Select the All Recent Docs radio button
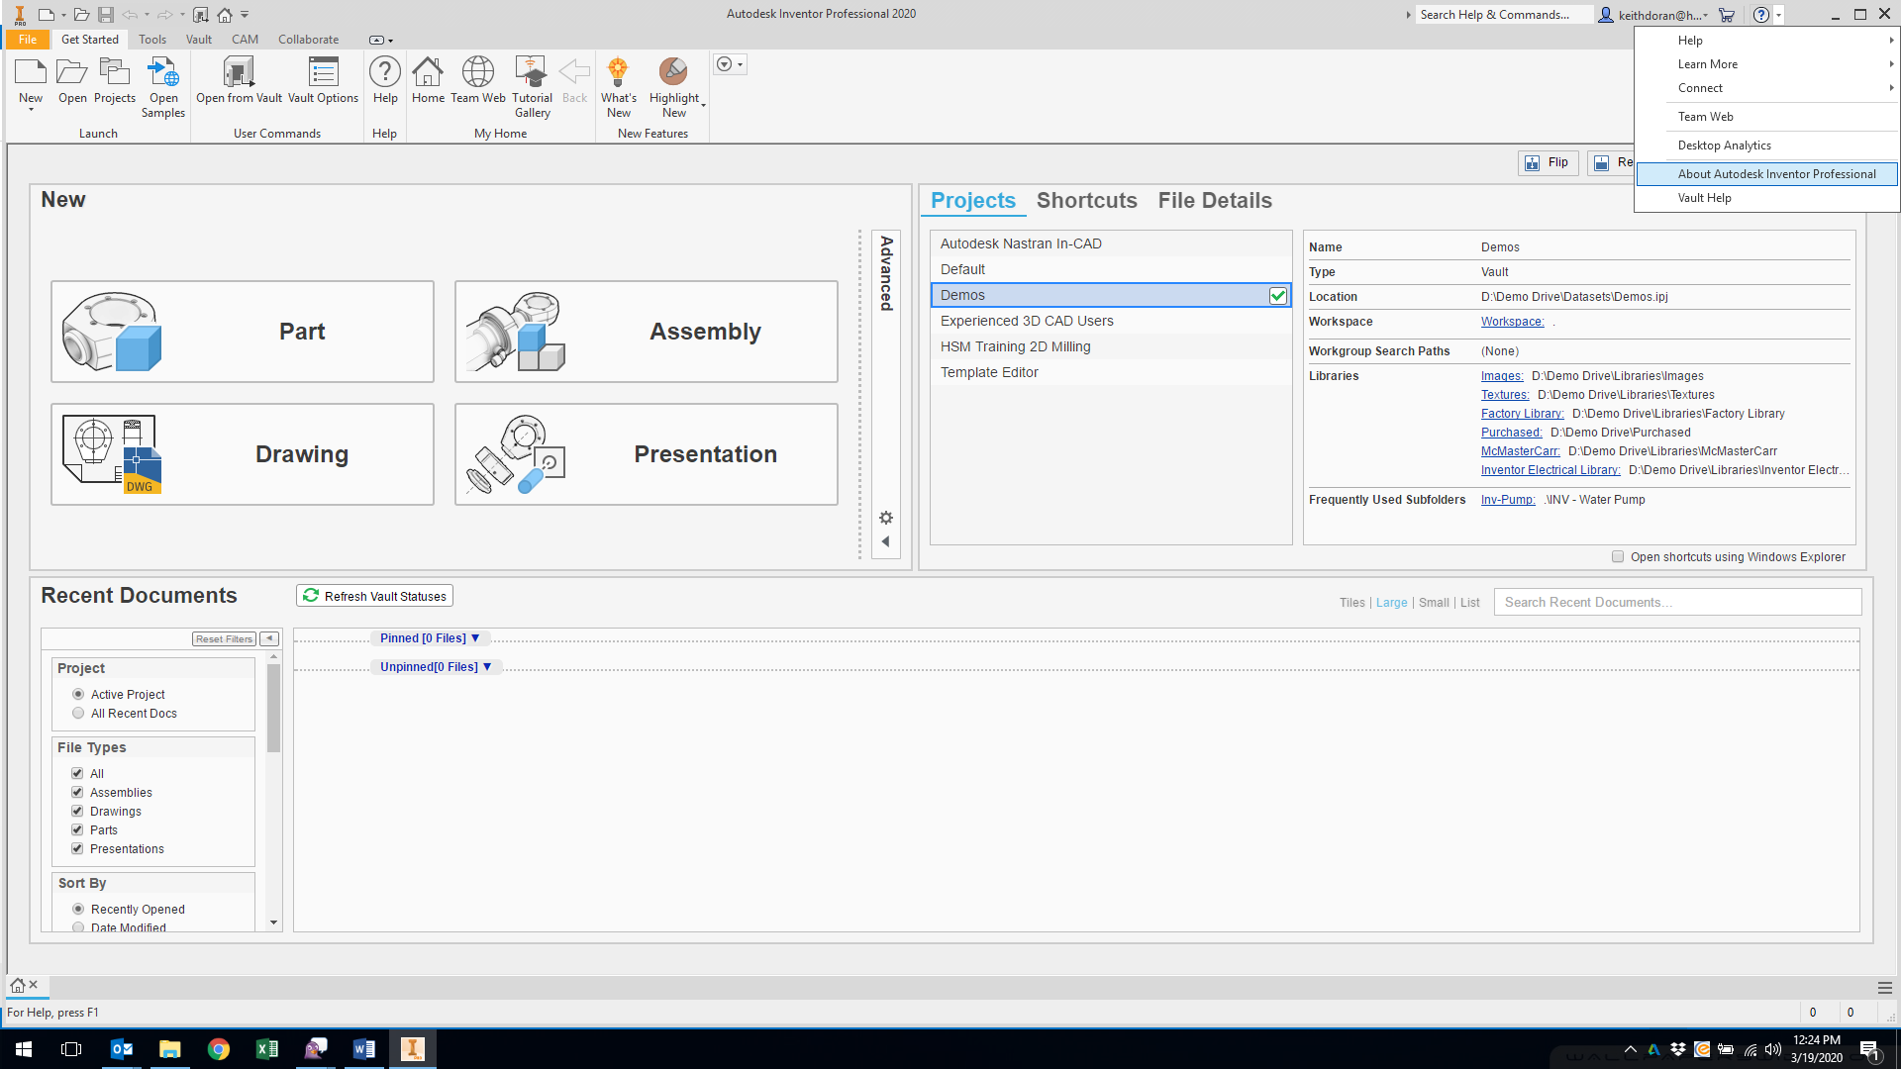This screenshot has height=1069, width=1901. (x=78, y=713)
